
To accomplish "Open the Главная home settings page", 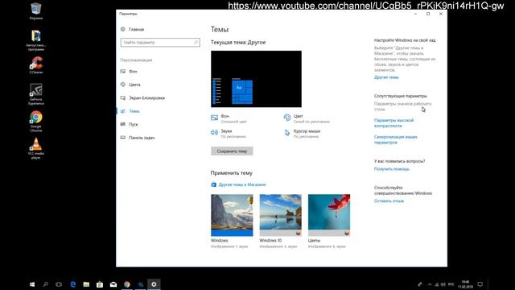I will pos(132,29).
